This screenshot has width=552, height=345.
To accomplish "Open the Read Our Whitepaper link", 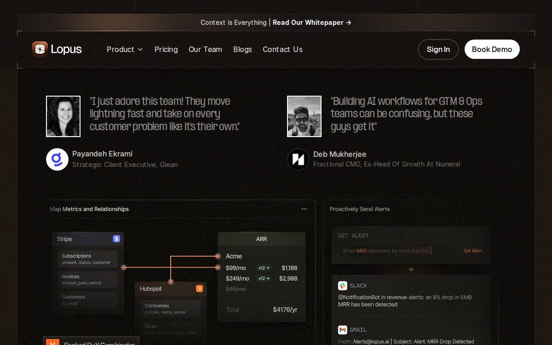I will point(312,22).
